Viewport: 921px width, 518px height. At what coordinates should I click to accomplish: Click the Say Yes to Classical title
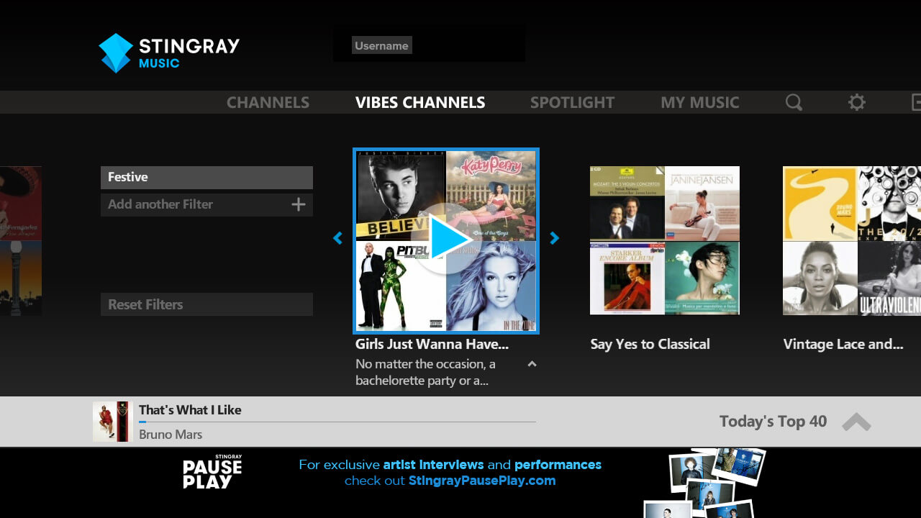650,344
